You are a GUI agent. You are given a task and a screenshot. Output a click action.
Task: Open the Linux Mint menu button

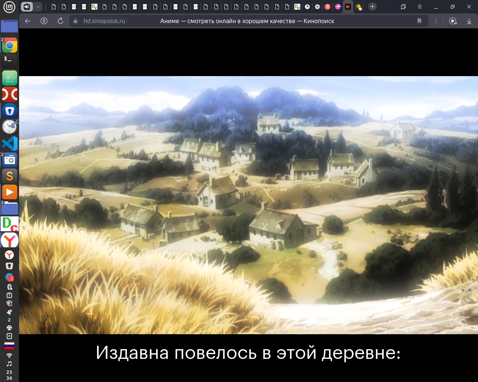click(9, 7)
